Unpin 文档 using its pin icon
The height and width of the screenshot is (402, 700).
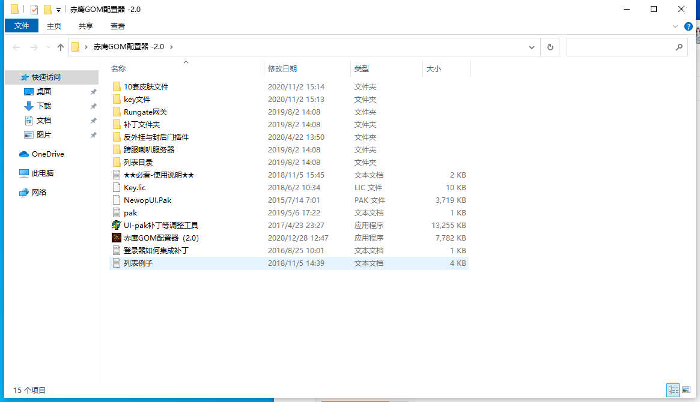93,121
